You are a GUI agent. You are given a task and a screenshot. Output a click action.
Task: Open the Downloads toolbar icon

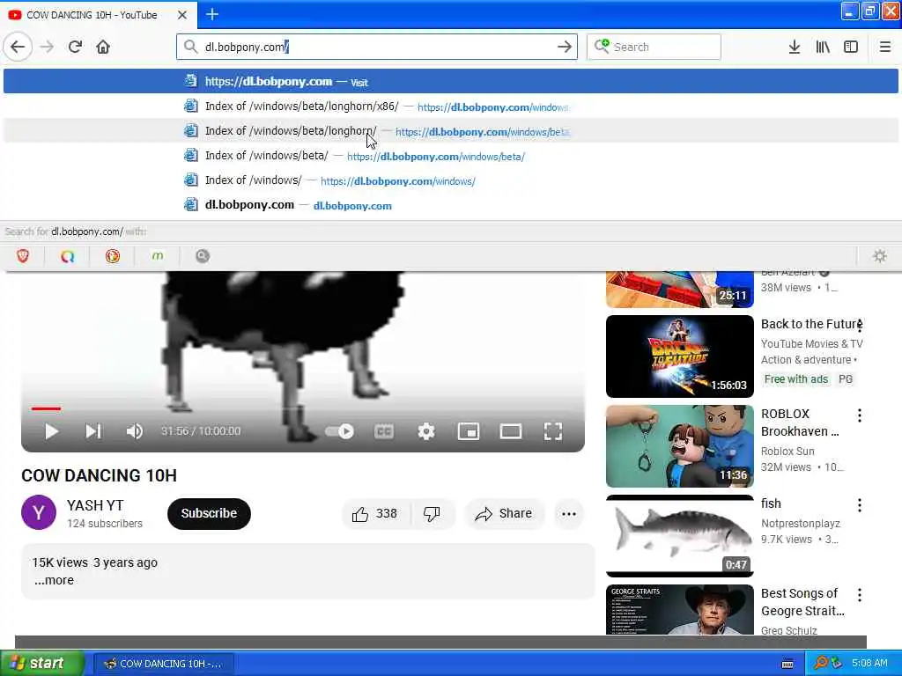795,47
